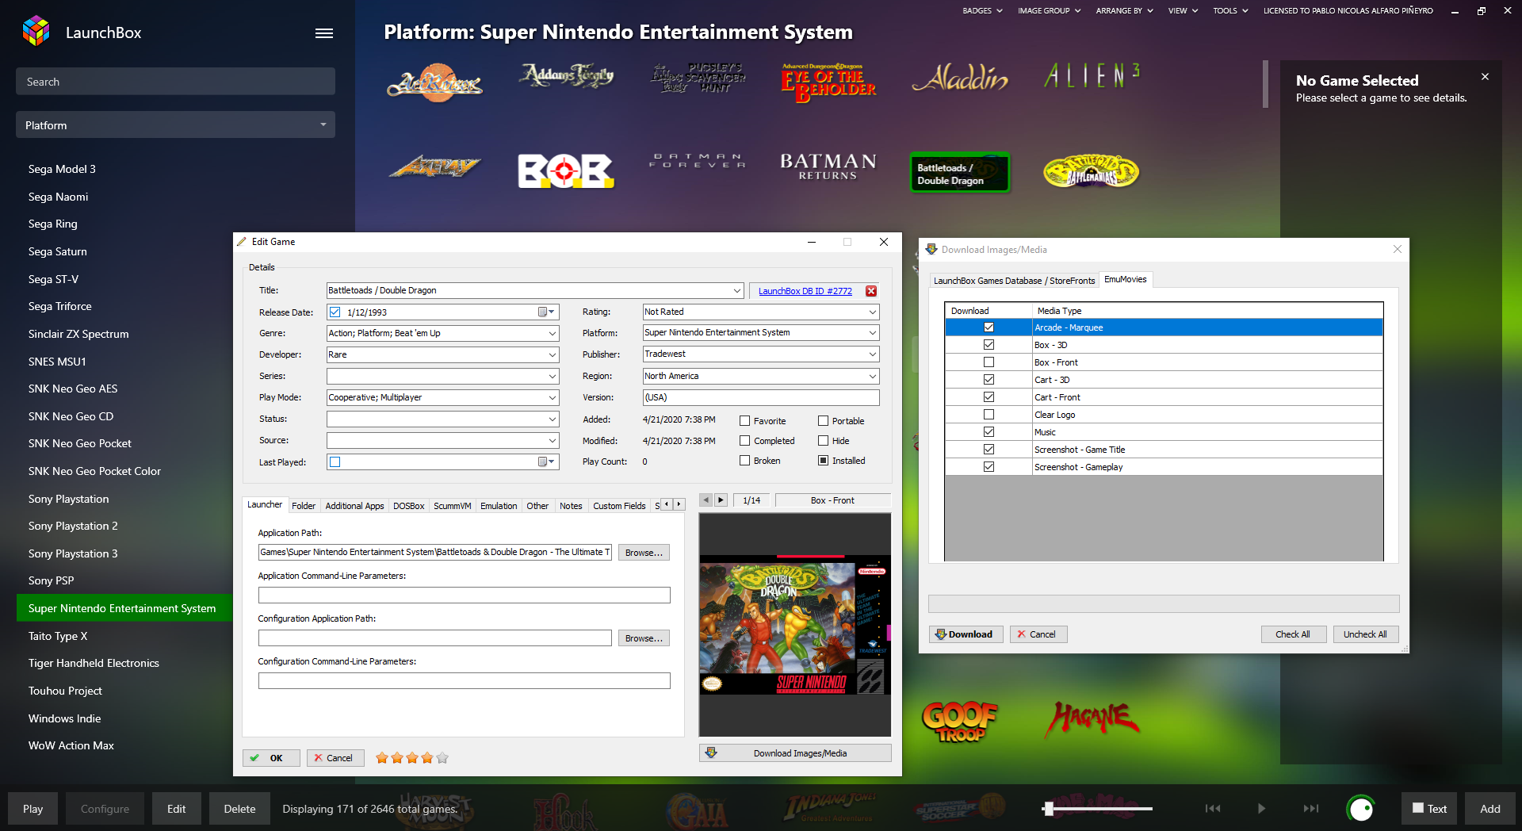Screen dimensions: 1522x831
Task: Expand the Rating dropdown
Action: 872,312
